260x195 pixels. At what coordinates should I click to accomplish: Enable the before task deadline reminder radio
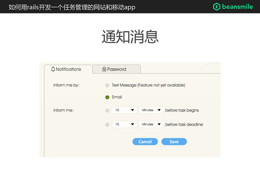[x=107, y=125]
